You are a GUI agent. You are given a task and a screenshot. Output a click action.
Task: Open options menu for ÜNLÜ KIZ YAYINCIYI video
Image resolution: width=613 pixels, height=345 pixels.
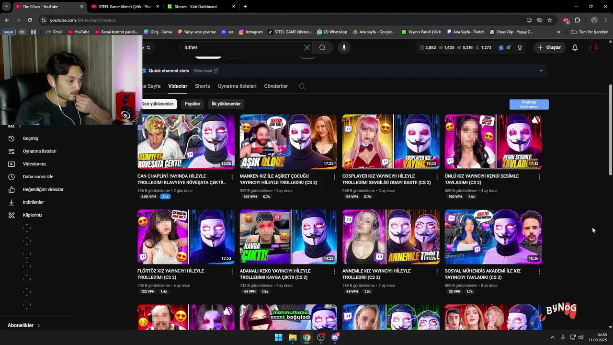tap(539, 177)
